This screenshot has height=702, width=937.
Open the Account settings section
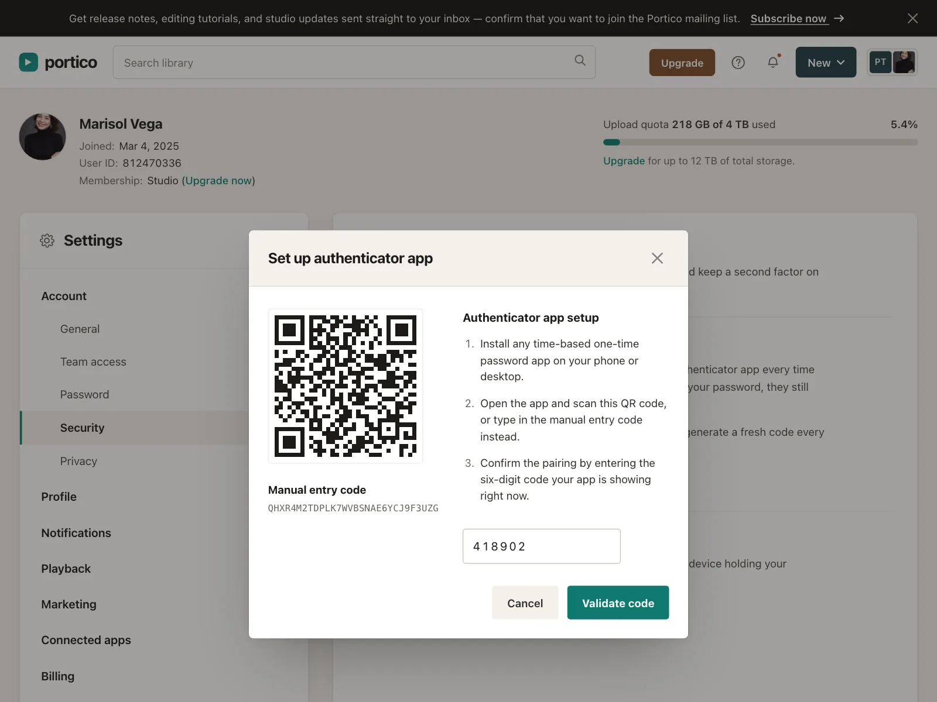pos(64,296)
